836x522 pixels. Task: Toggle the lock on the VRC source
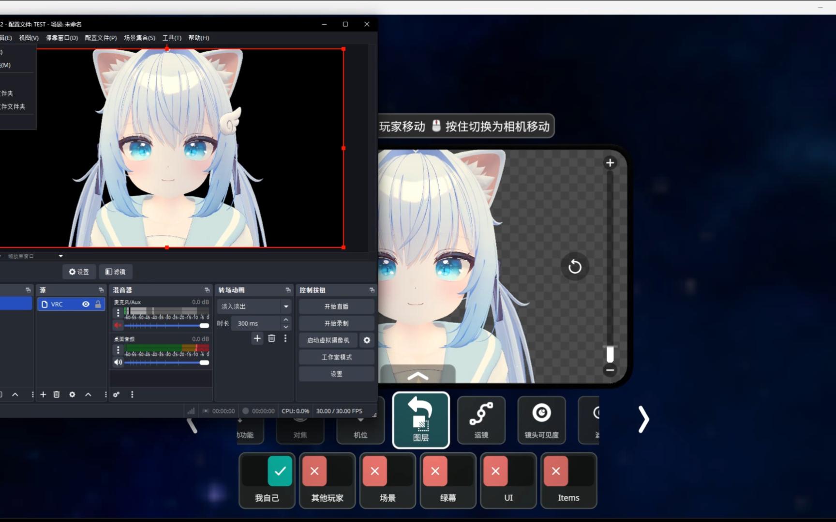point(98,304)
